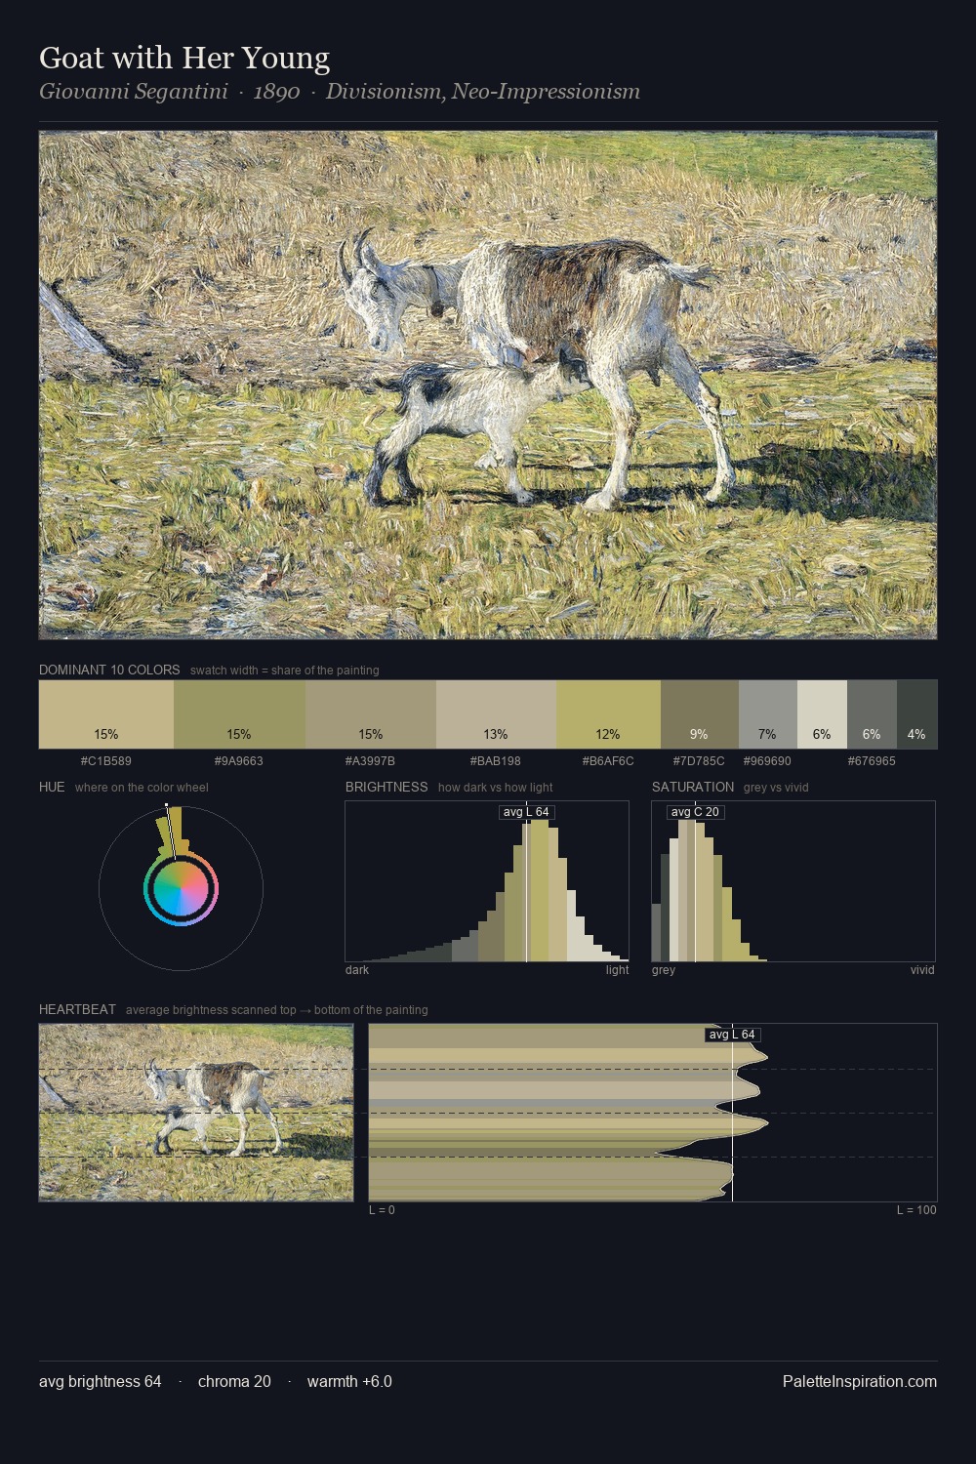Select the 12% #B6AF6C yellow-green swatch
Screen dimensions: 976x1464
pyautogui.click(x=608, y=714)
